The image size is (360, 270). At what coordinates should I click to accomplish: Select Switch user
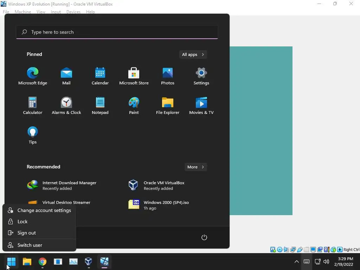pyautogui.click(x=39, y=245)
